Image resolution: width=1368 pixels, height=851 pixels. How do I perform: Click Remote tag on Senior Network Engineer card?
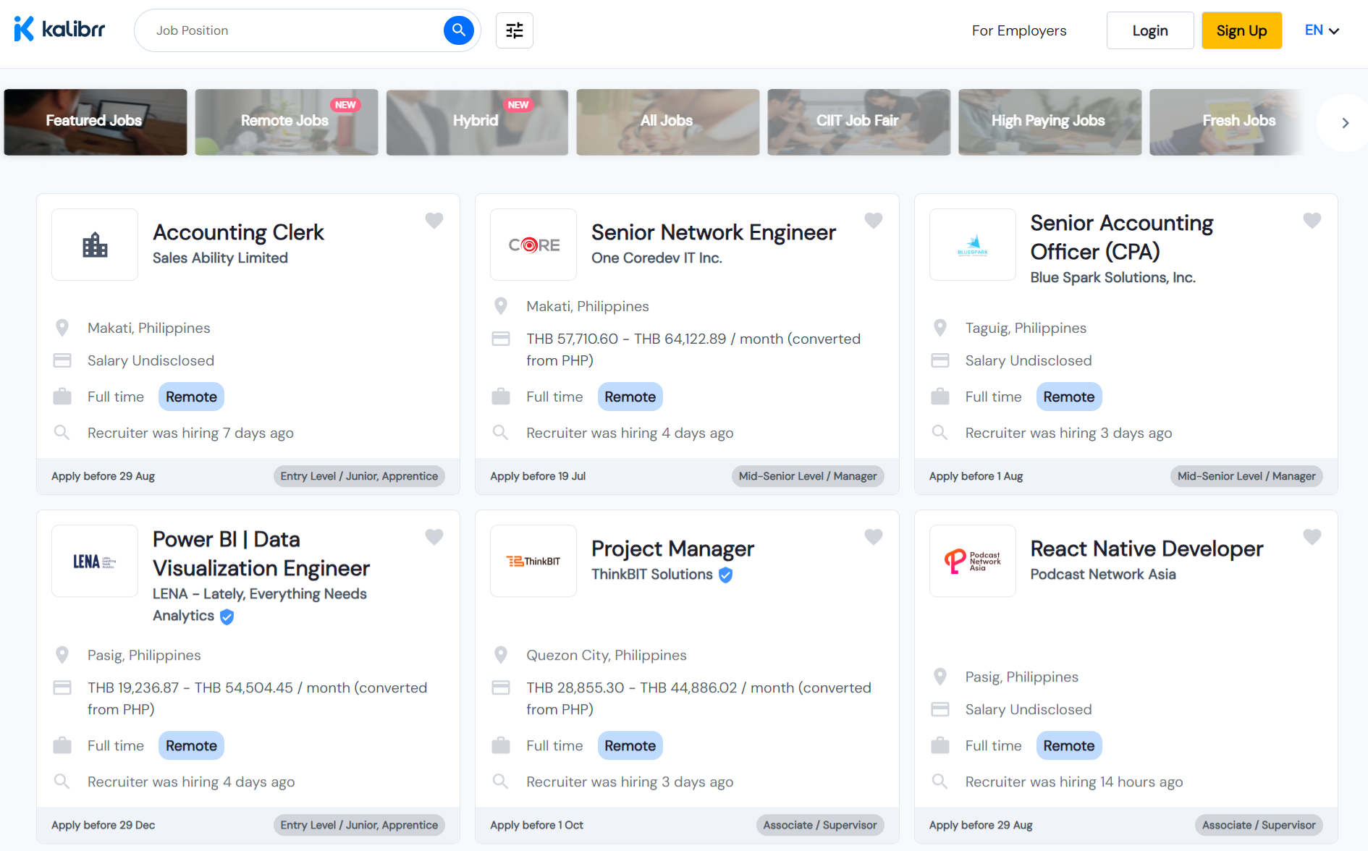[x=630, y=397]
